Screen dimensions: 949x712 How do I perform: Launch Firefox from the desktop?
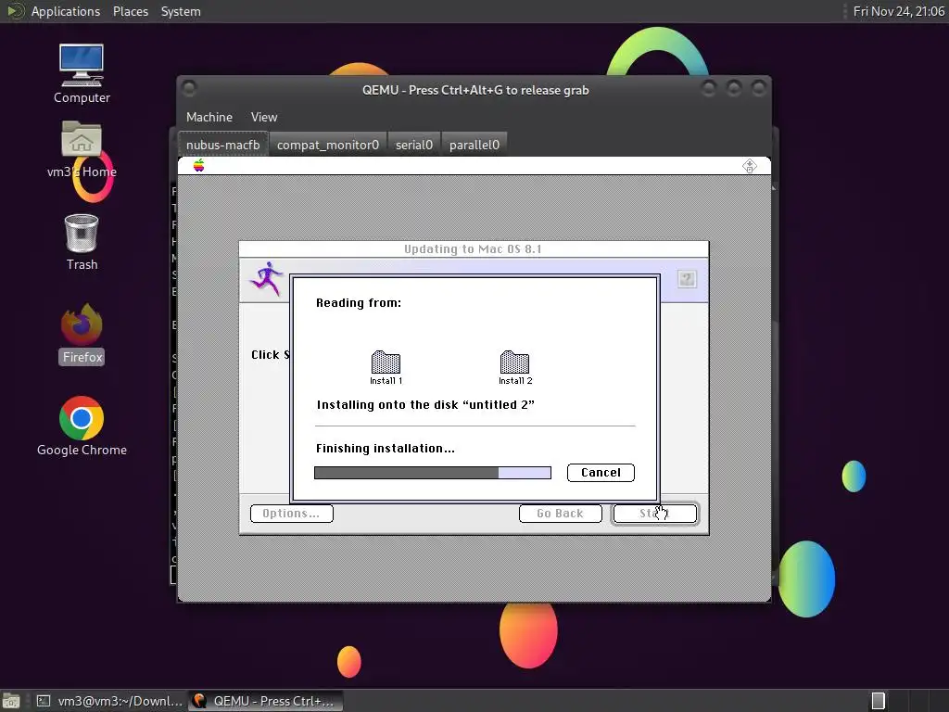click(82, 334)
